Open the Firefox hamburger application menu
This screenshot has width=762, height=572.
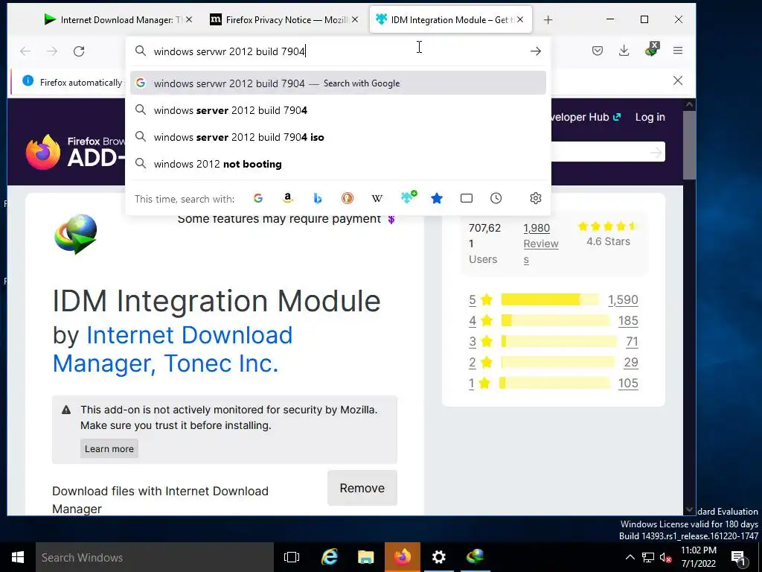coord(678,51)
